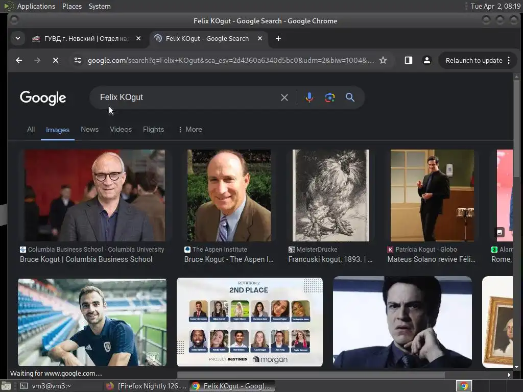Close the Felix KOgut Google Search tab
523x392 pixels.
tap(260, 38)
